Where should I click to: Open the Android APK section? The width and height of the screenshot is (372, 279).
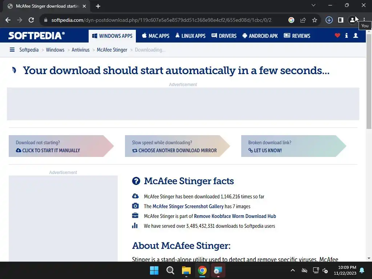(x=260, y=36)
